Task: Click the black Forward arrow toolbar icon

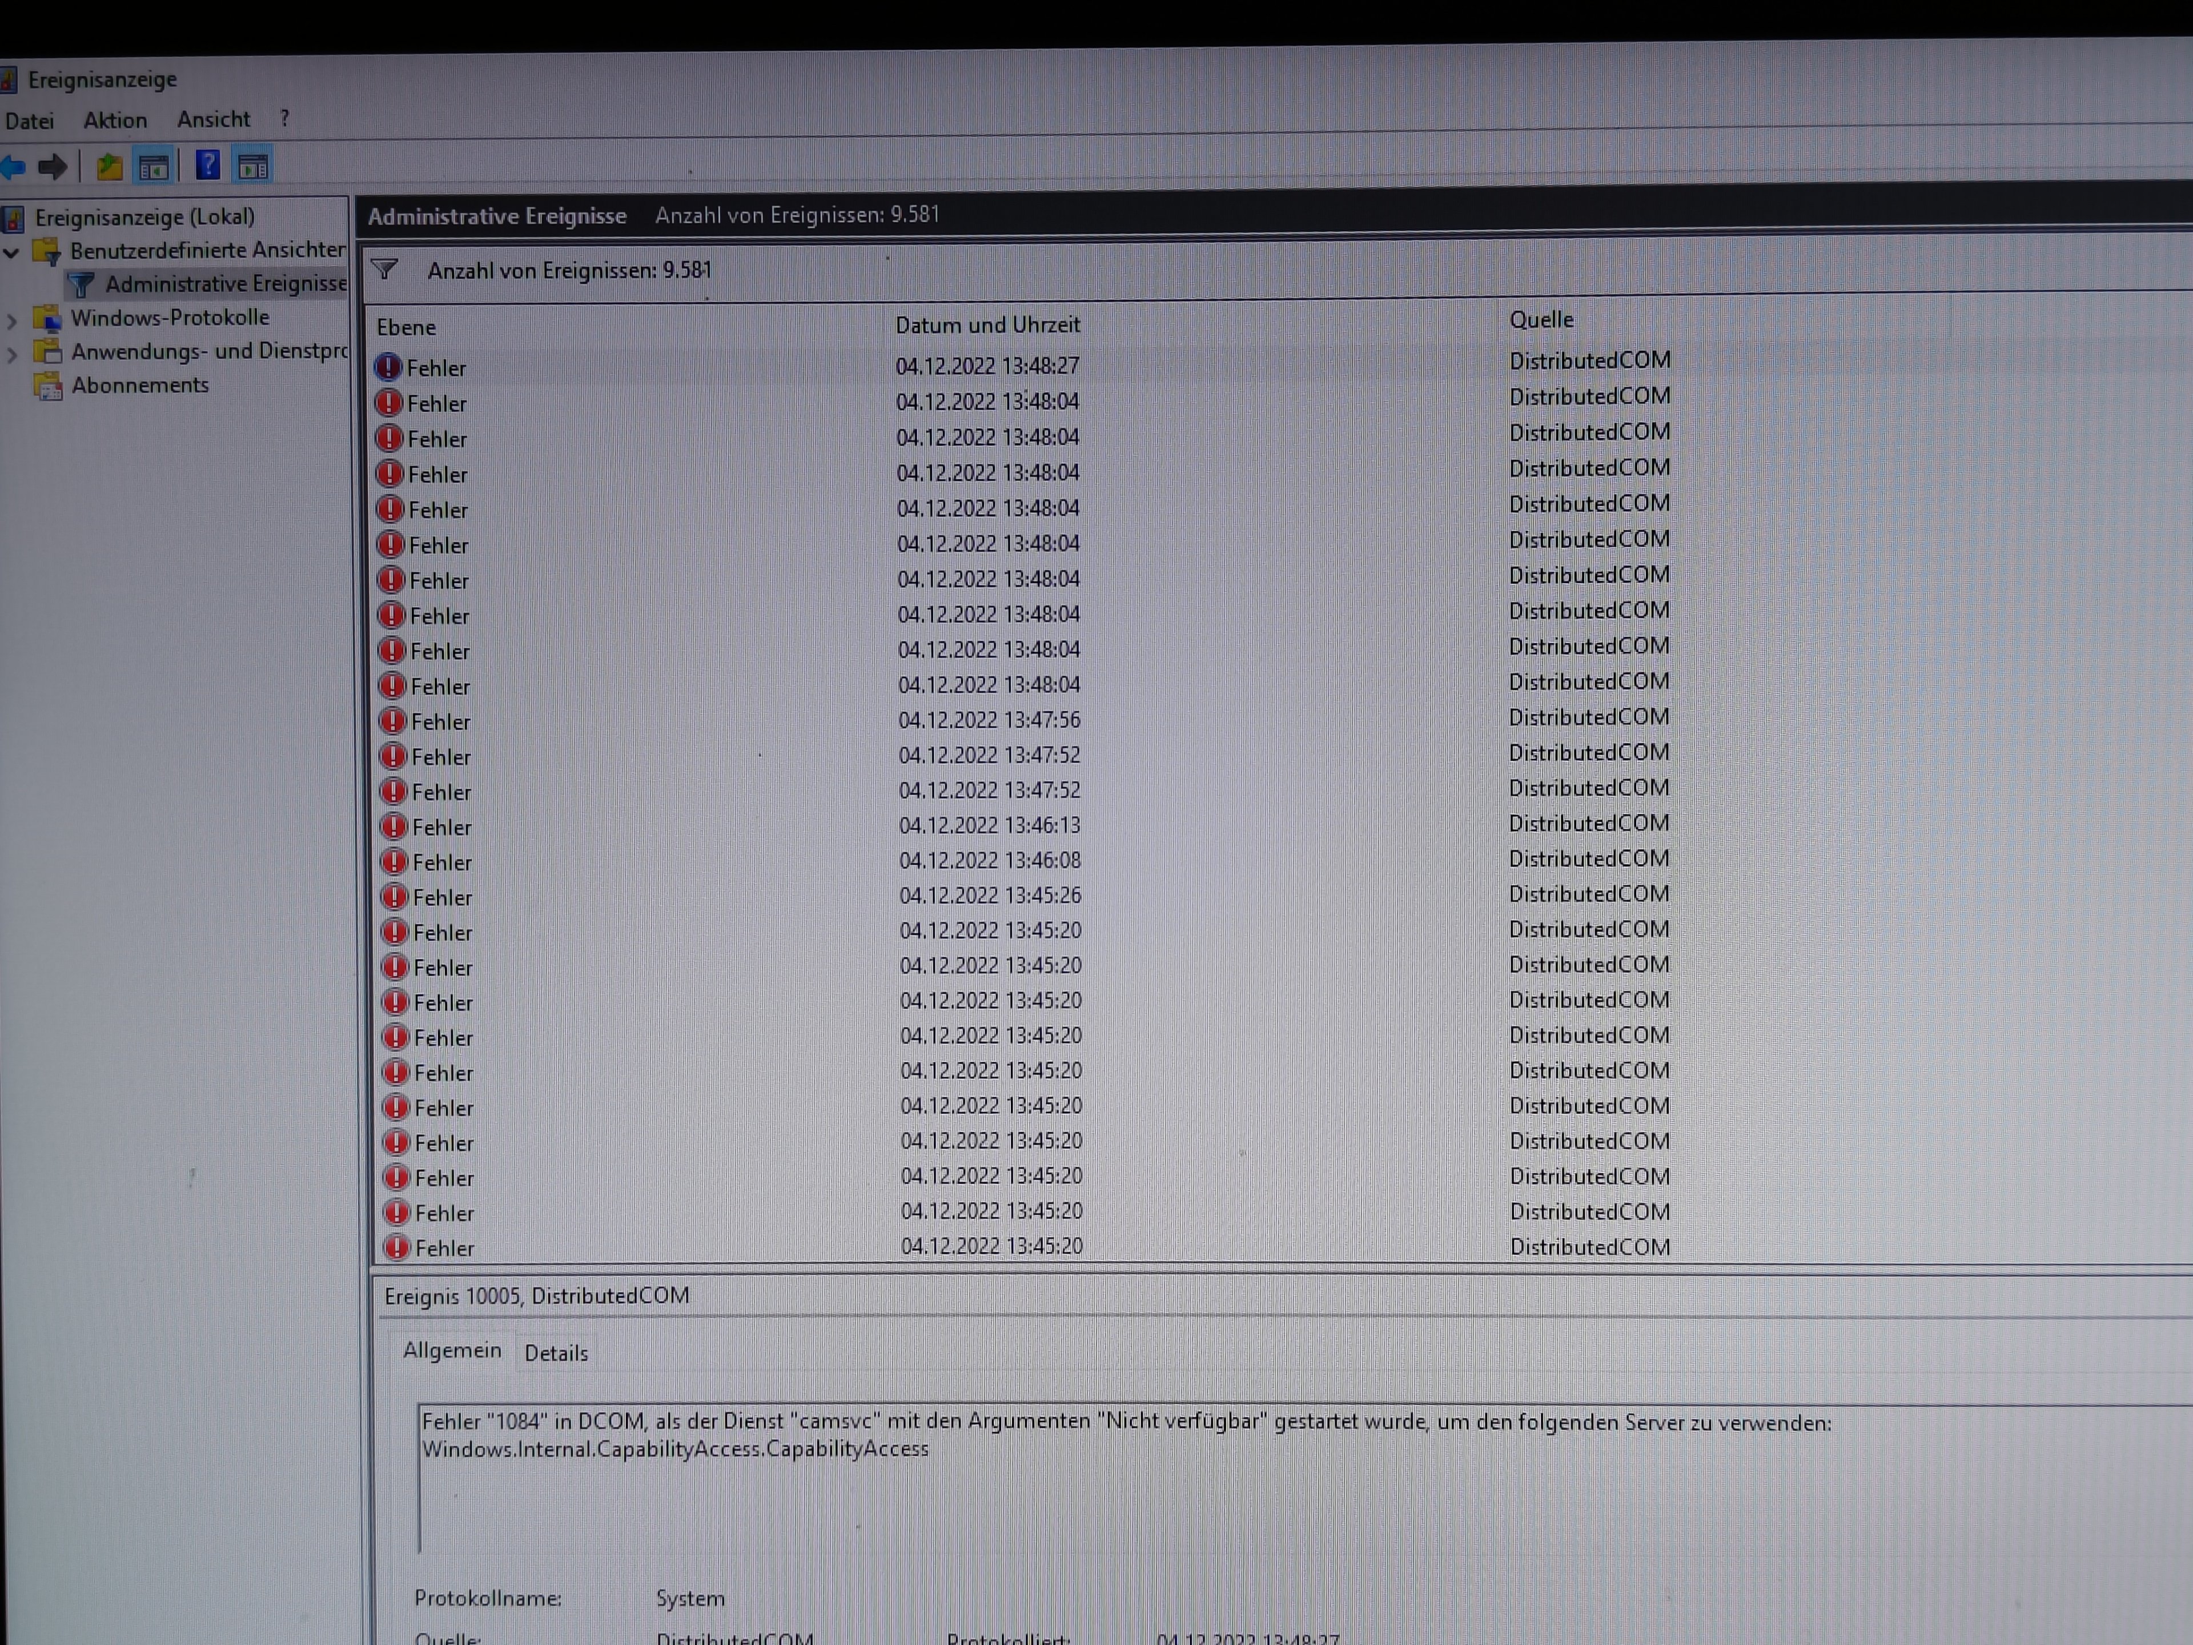Action: coord(53,167)
